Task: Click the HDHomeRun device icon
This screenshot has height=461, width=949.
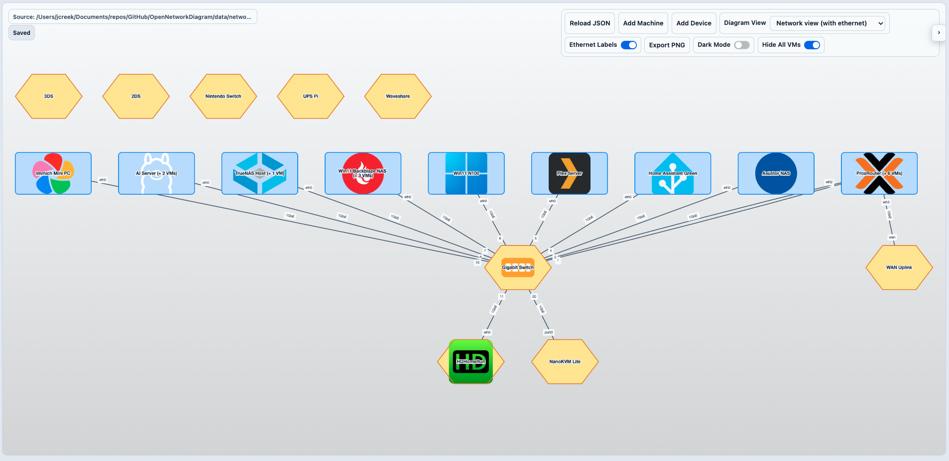Action: click(471, 361)
